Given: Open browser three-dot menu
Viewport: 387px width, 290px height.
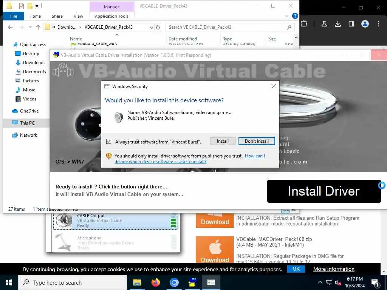Looking at the screenshot, I should 378,24.
